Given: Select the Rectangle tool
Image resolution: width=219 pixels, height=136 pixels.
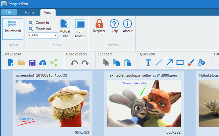Looking at the screenshot, I should pos(180,63).
